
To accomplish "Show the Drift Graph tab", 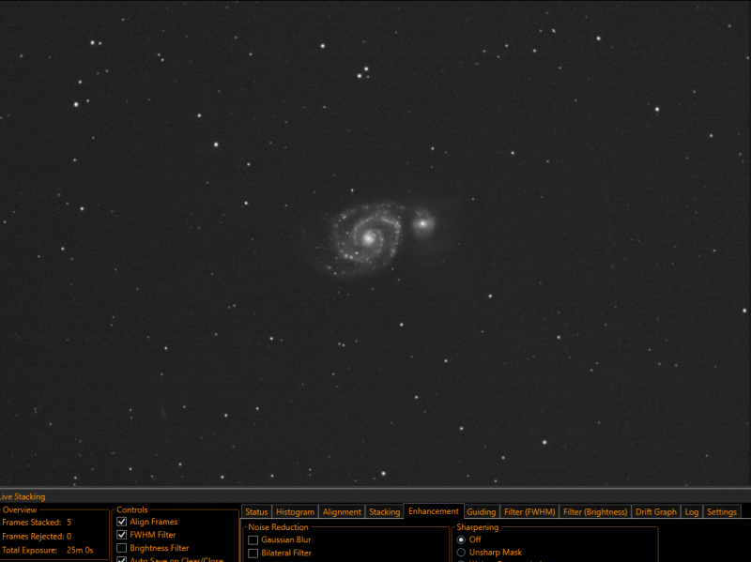I will click(655, 511).
